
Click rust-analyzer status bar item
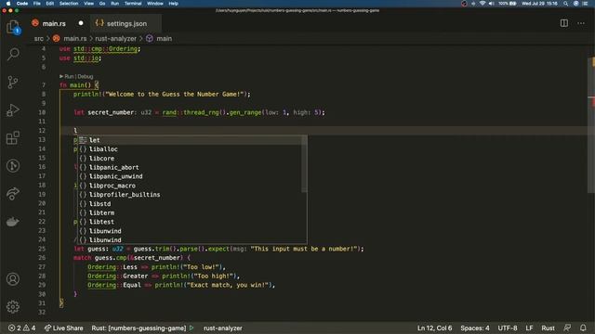(x=223, y=328)
